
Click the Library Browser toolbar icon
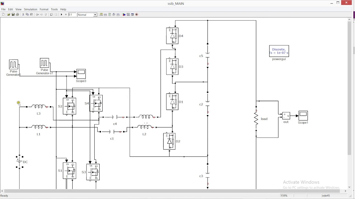[124, 14]
